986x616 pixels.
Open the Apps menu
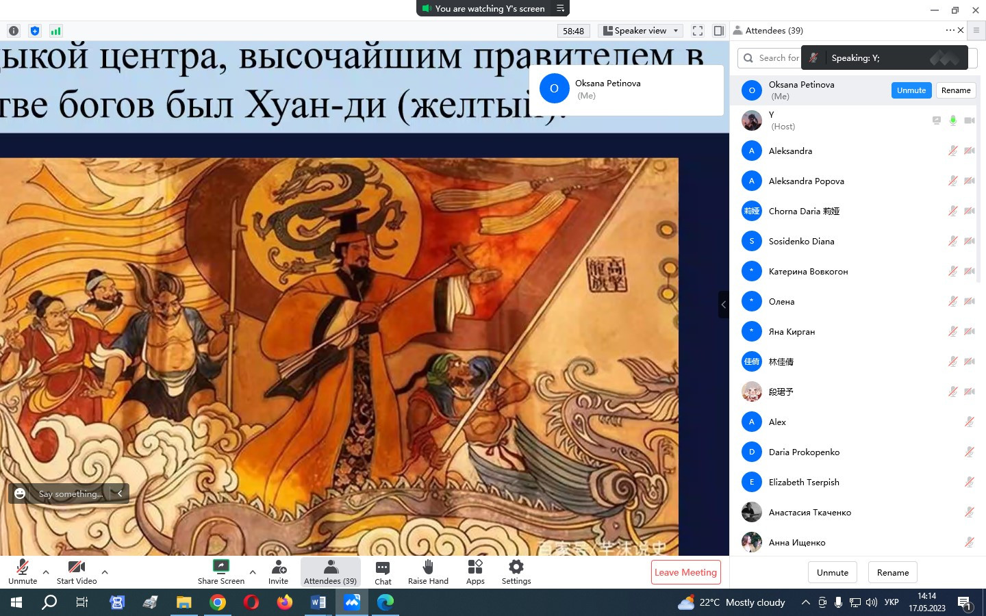coord(475,572)
